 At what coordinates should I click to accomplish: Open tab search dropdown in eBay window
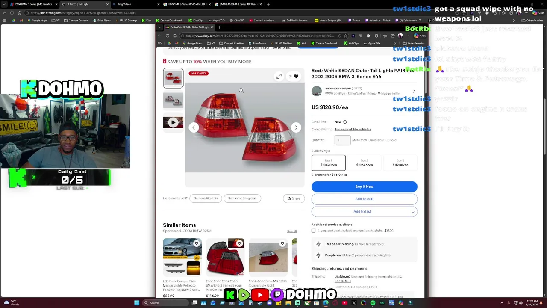coord(159,27)
